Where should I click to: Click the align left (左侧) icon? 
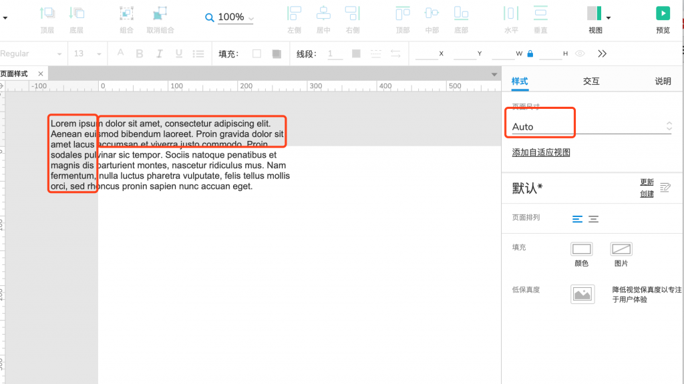[294, 13]
